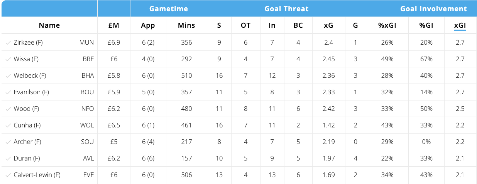This screenshot has height=184, width=477.
Task: Toggle the checkmark next to Zirkzee
Action: pos(8,43)
